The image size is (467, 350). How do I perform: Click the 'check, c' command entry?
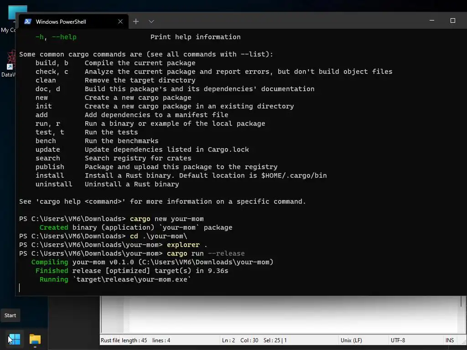pos(52,72)
